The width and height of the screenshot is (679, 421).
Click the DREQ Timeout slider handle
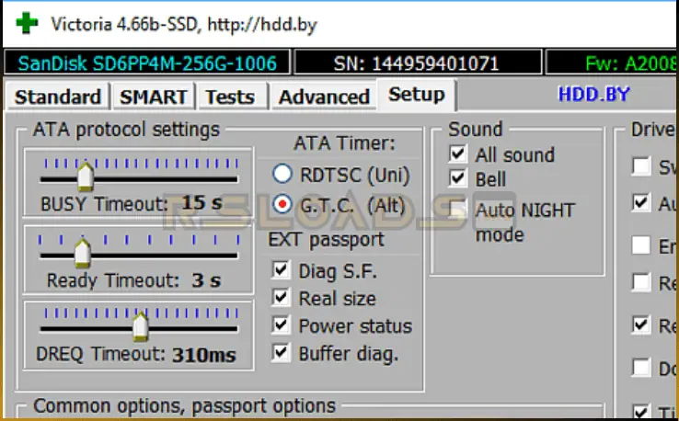(140, 325)
